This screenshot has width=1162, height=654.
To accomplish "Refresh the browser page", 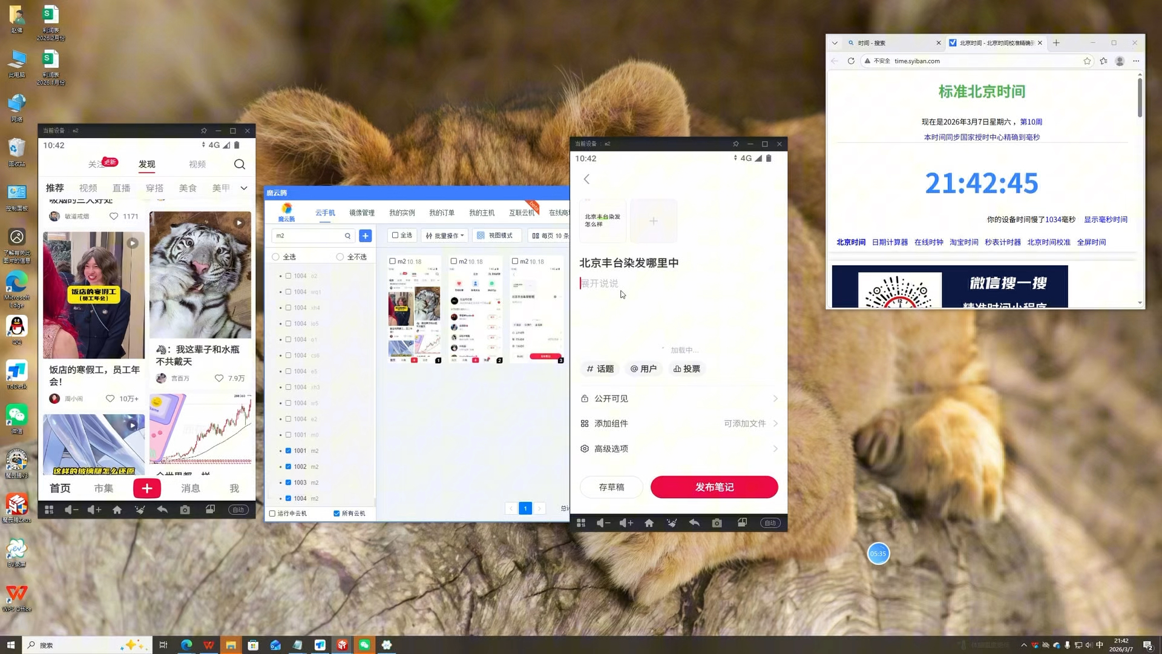I will point(851,61).
